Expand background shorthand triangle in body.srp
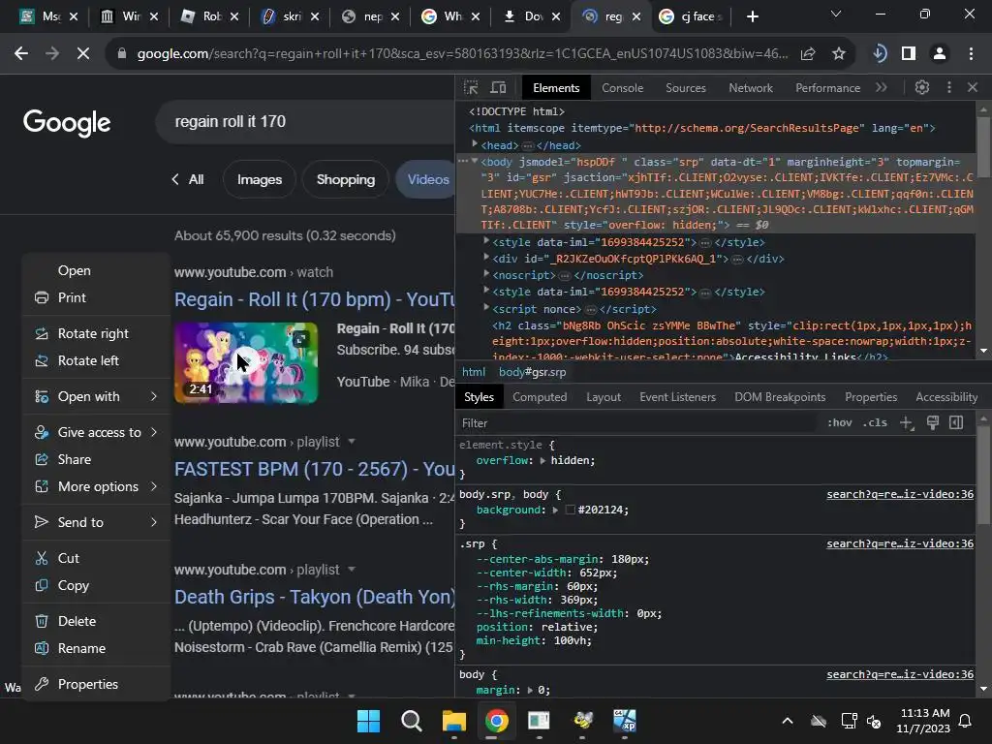Viewport: 992px width, 744px height. point(555,510)
